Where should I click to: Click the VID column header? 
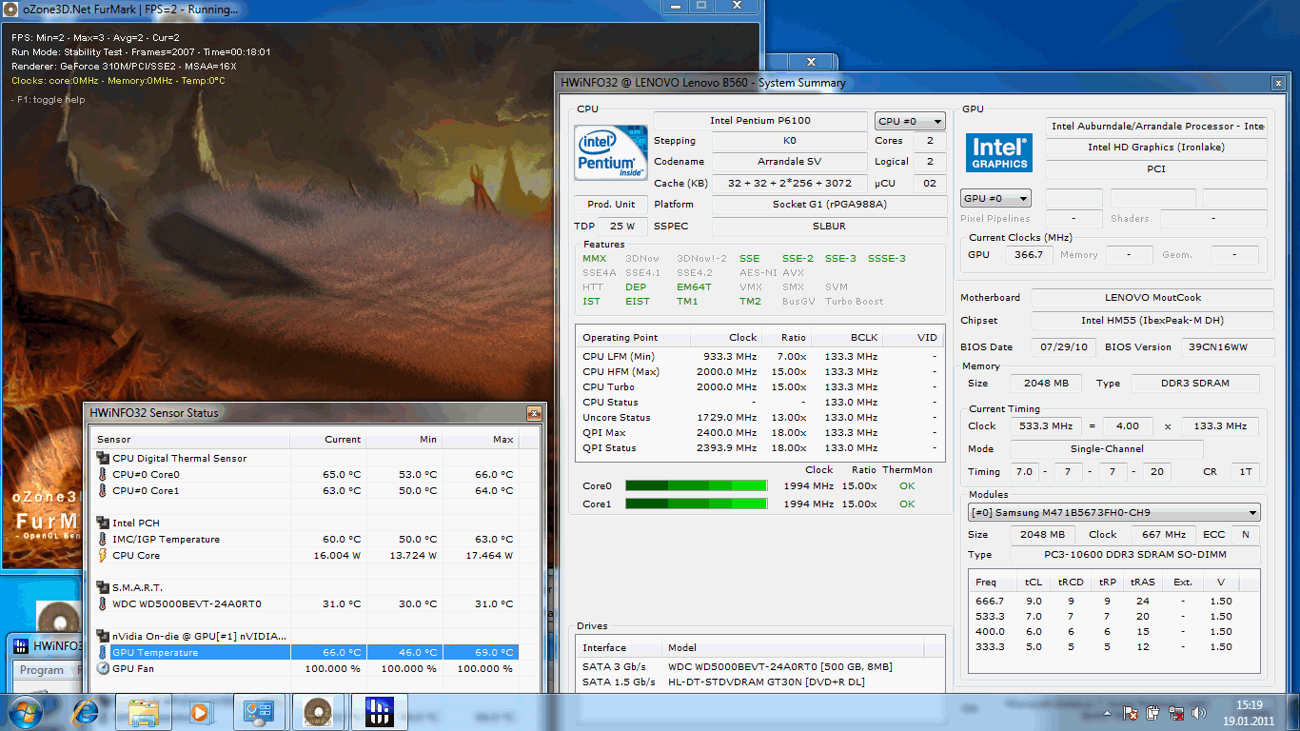pos(914,337)
